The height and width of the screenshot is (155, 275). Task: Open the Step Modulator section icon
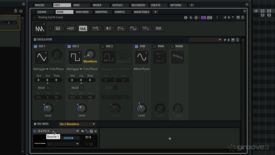point(146,28)
